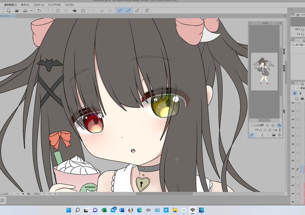Open the layer color dropdown in layer panel
Image resolution: width=305 pixels, height=215 pixels.
(295, 88)
